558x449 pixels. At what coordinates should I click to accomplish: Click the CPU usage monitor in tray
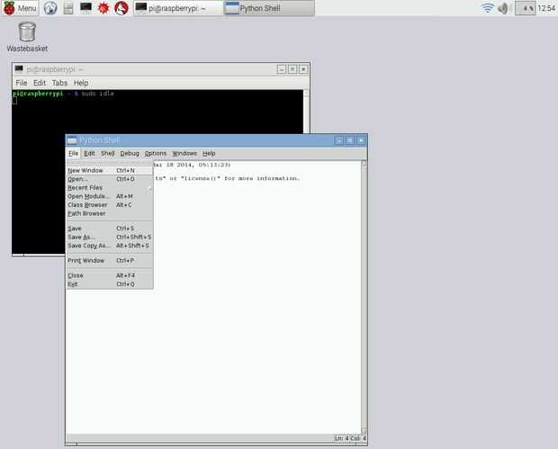[x=526, y=8]
